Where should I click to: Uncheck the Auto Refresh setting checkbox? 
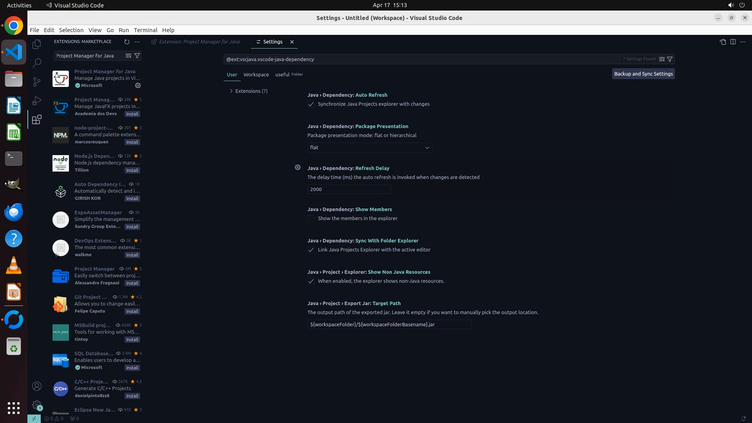coord(311,104)
